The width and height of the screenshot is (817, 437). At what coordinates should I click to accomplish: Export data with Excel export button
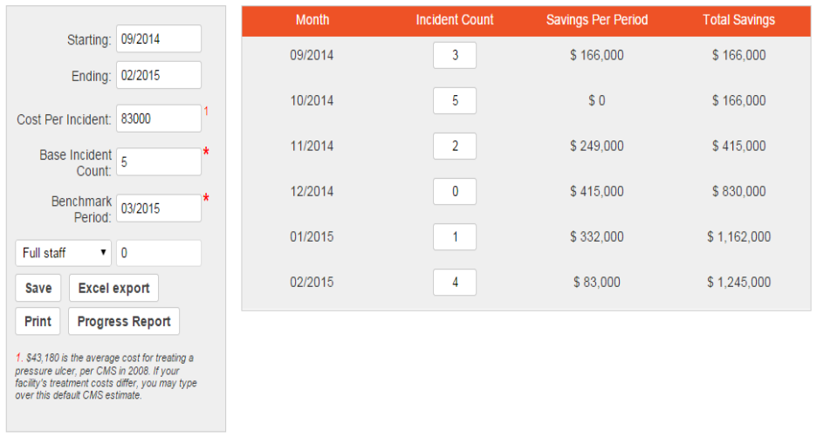[x=113, y=288]
